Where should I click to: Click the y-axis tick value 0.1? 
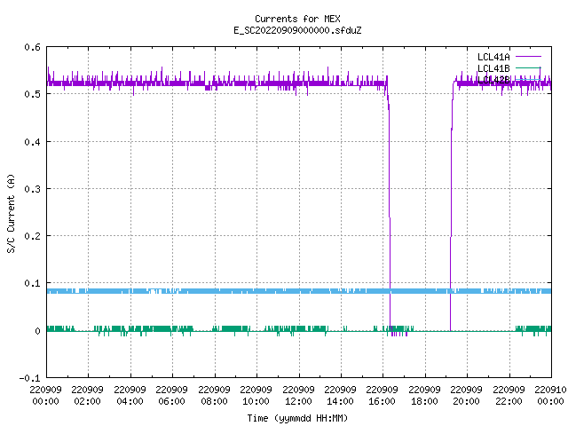(32, 283)
